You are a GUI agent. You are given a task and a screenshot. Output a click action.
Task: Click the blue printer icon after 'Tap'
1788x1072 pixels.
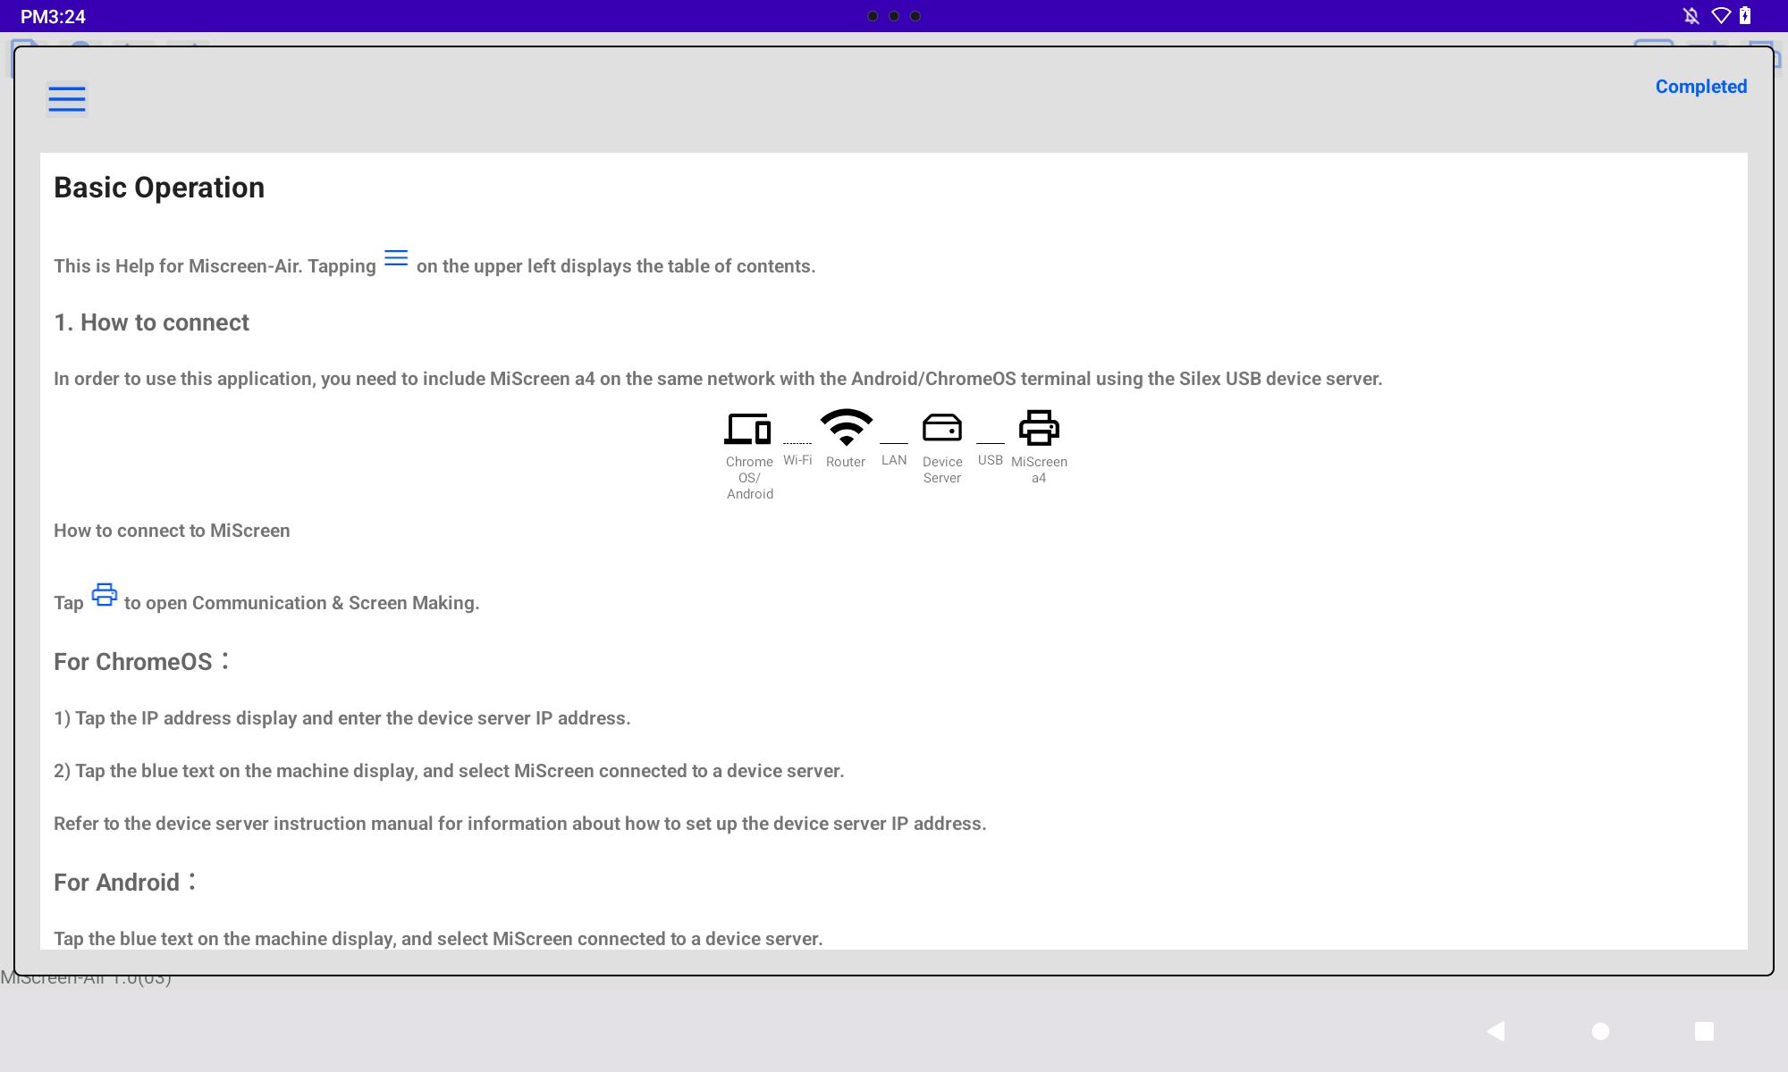point(105,595)
